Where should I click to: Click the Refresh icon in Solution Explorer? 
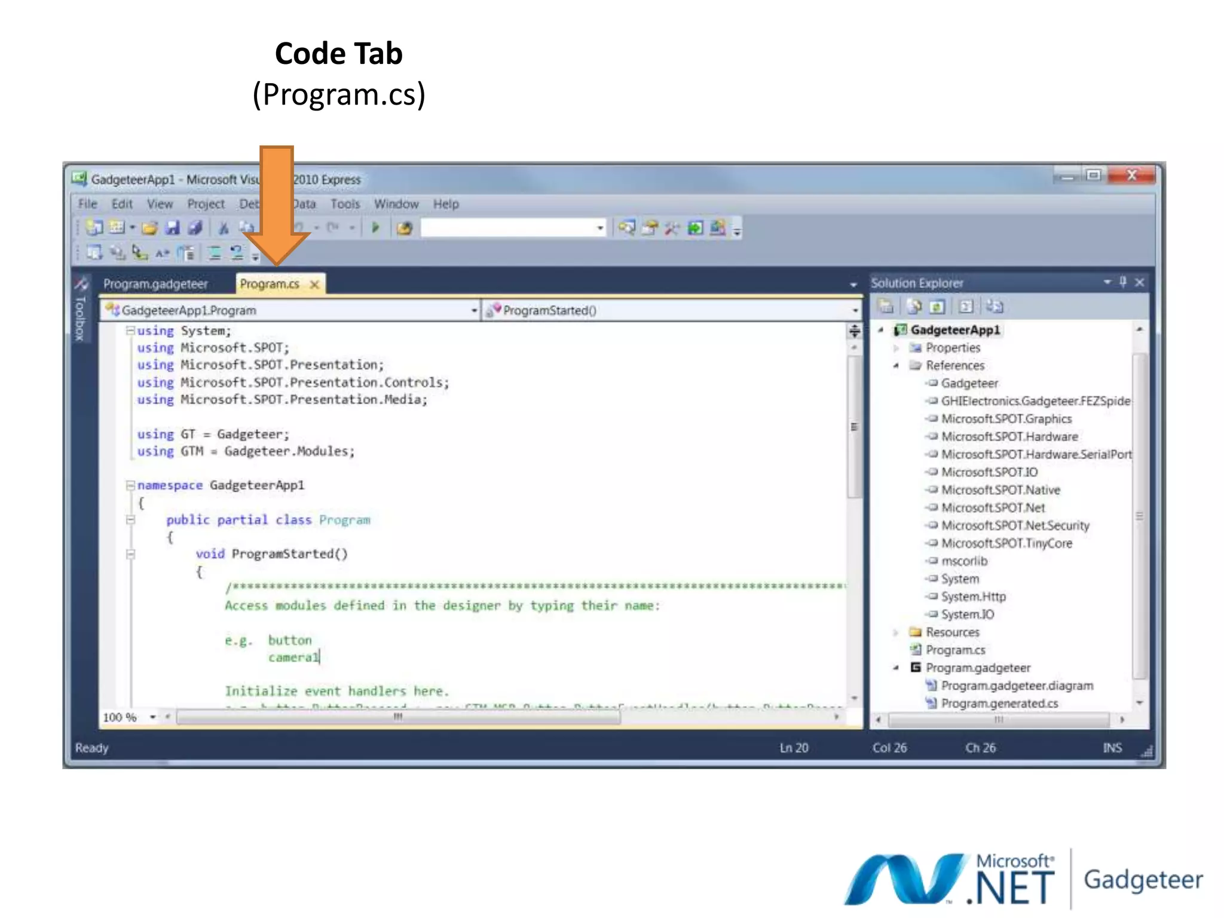pos(937,307)
